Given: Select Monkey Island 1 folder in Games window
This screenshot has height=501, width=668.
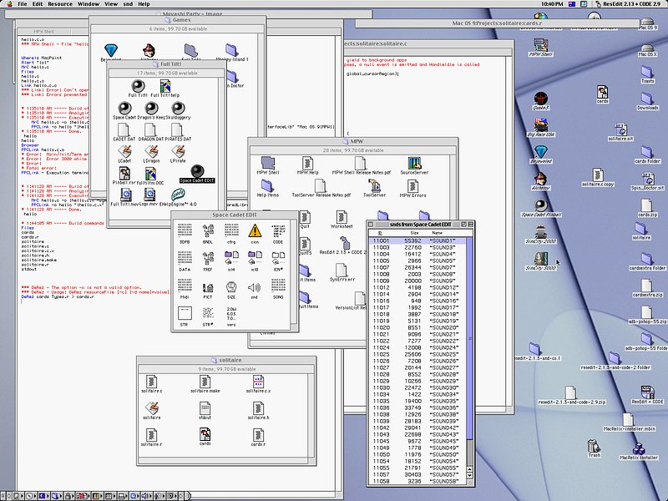Looking at the screenshot, I should (231, 50).
